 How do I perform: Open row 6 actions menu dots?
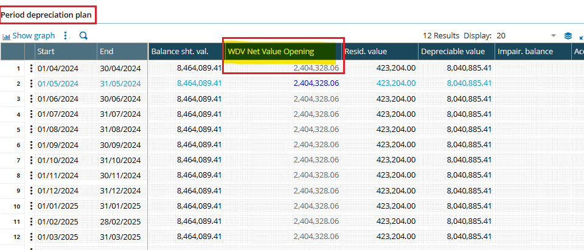click(x=31, y=145)
